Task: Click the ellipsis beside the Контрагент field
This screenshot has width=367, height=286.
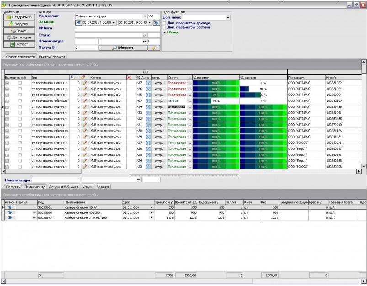Action: (x=144, y=16)
